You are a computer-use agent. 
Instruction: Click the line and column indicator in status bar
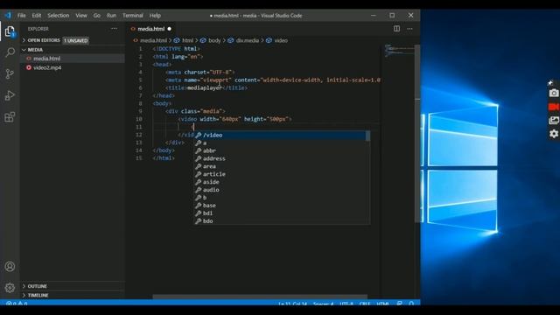point(292,304)
